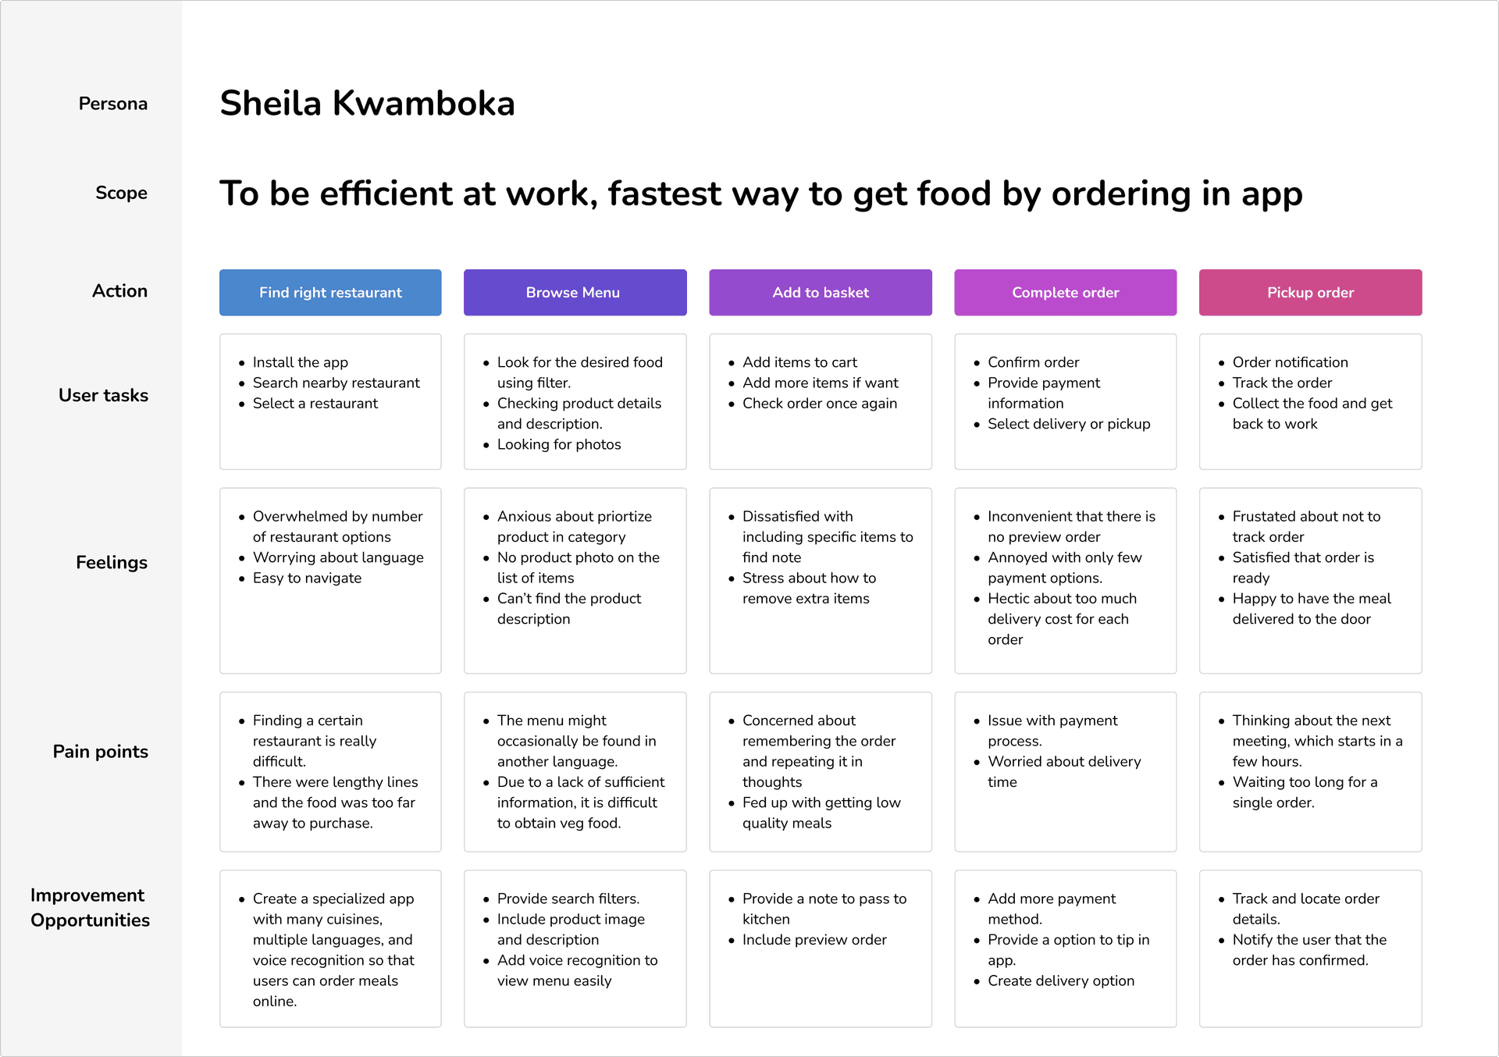1499x1057 pixels.
Task: Click the Add to basket action header
Action: click(x=821, y=293)
